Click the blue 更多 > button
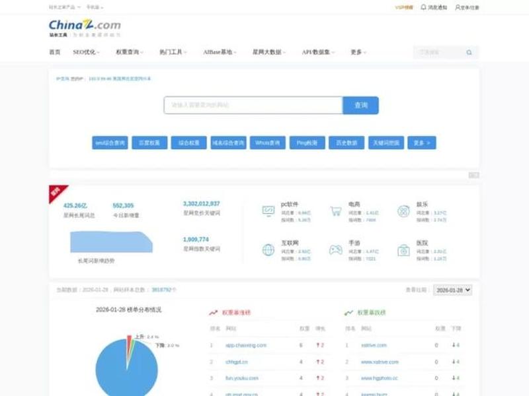 pos(422,143)
